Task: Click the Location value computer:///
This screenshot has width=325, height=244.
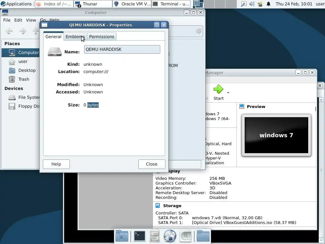Action: tap(96, 71)
